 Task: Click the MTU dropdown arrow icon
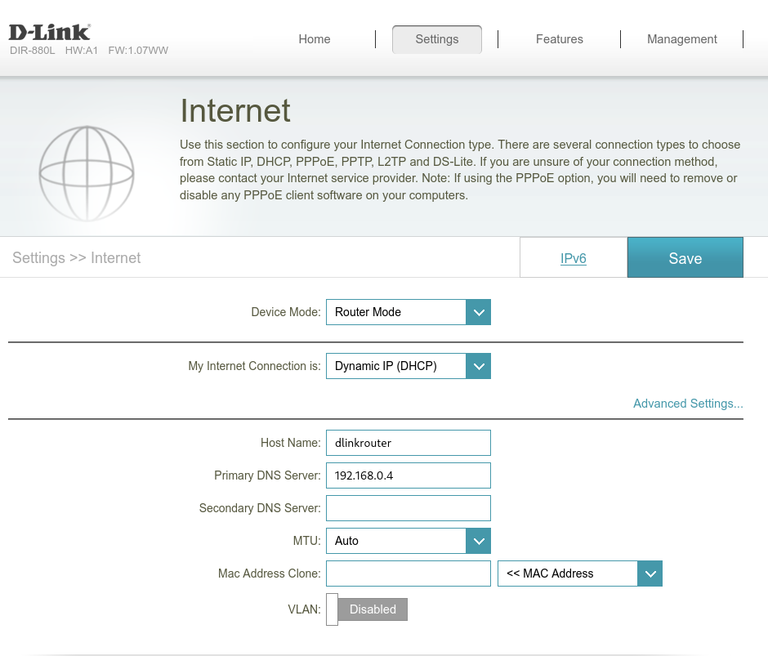tap(478, 541)
